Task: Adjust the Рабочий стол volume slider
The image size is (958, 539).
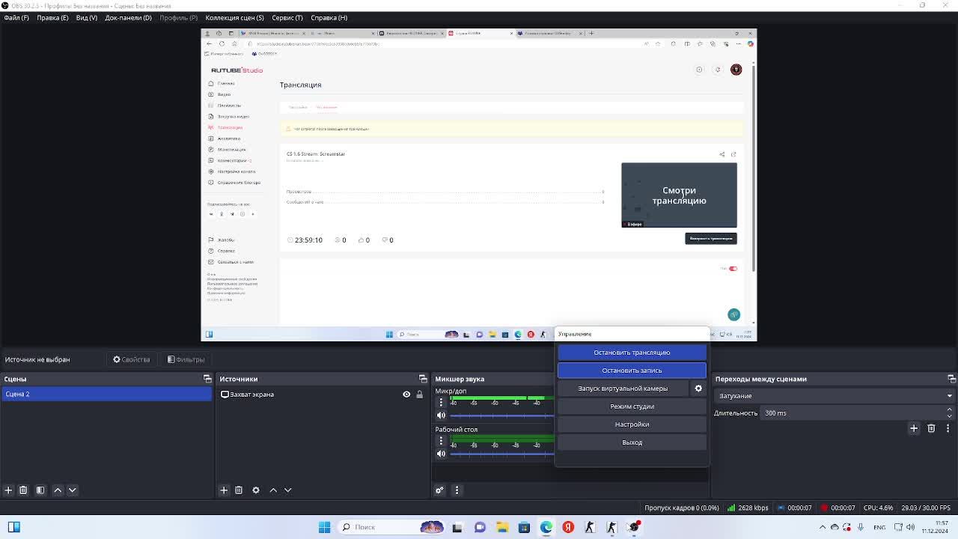Action: [x=501, y=454]
